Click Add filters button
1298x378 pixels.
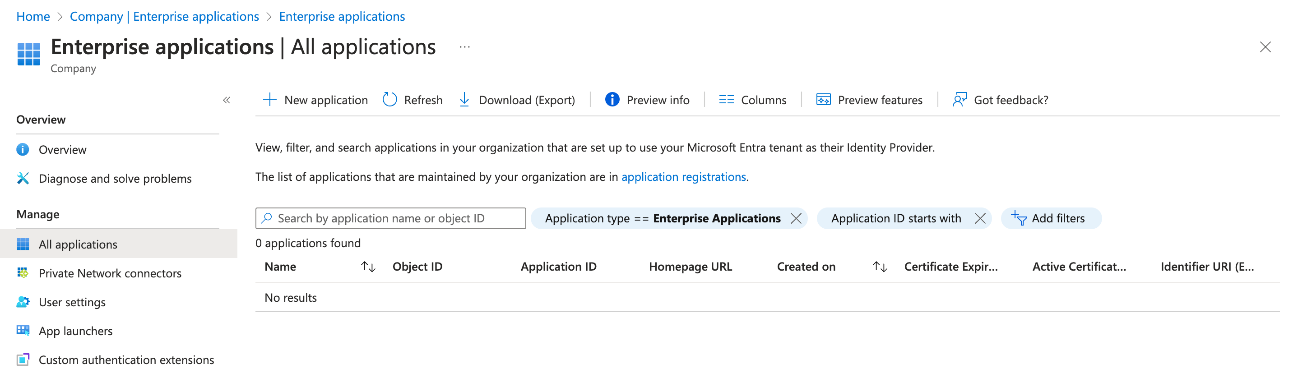(1050, 218)
